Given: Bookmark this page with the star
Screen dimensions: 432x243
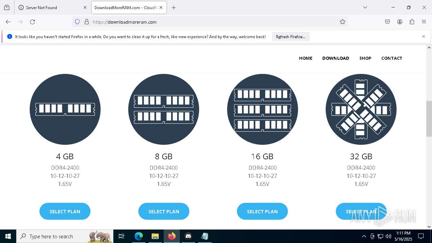Looking at the screenshot, I should (x=343, y=22).
